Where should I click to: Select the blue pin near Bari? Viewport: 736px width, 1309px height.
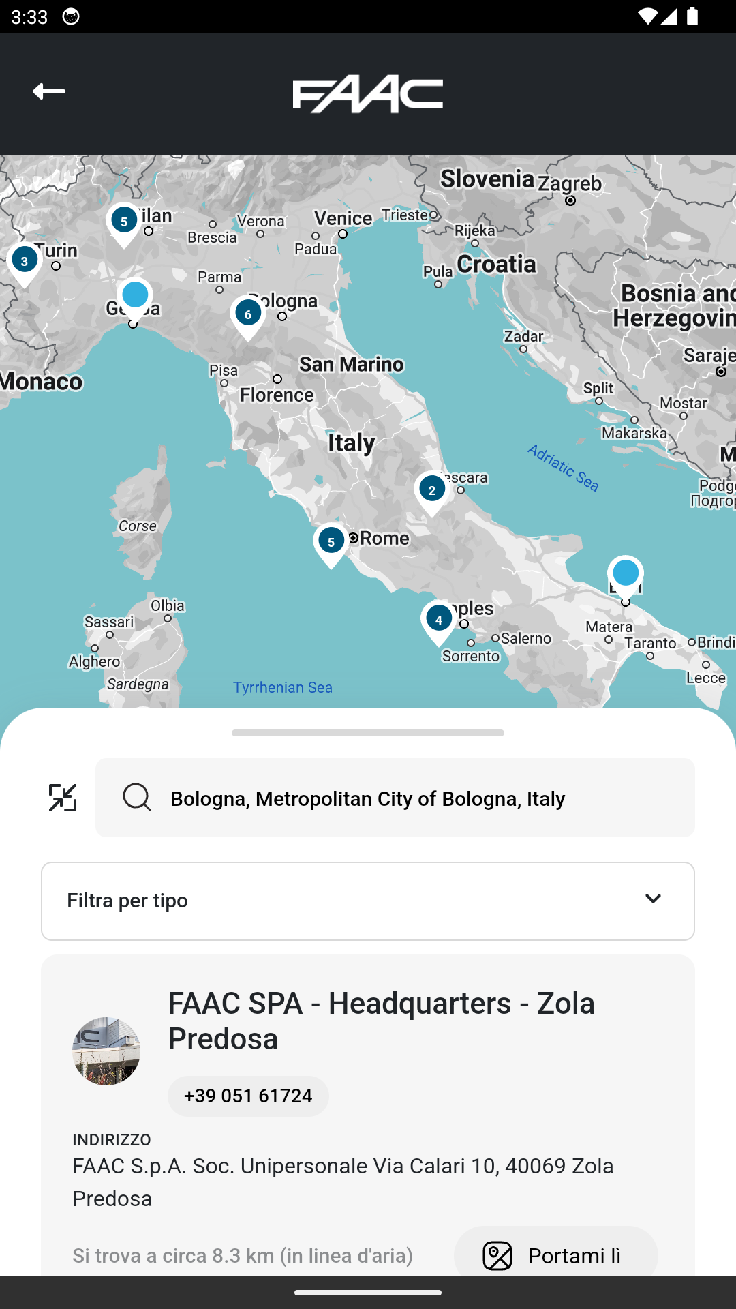(x=626, y=574)
